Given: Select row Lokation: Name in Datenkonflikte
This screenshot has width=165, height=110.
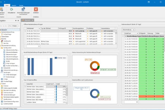Looking at the screenshot, I should (x=46, y=102).
